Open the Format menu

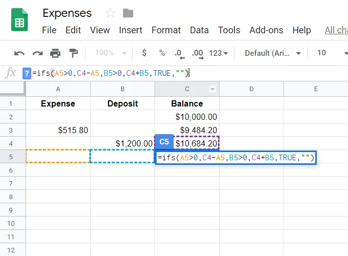pyautogui.click(x=166, y=30)
